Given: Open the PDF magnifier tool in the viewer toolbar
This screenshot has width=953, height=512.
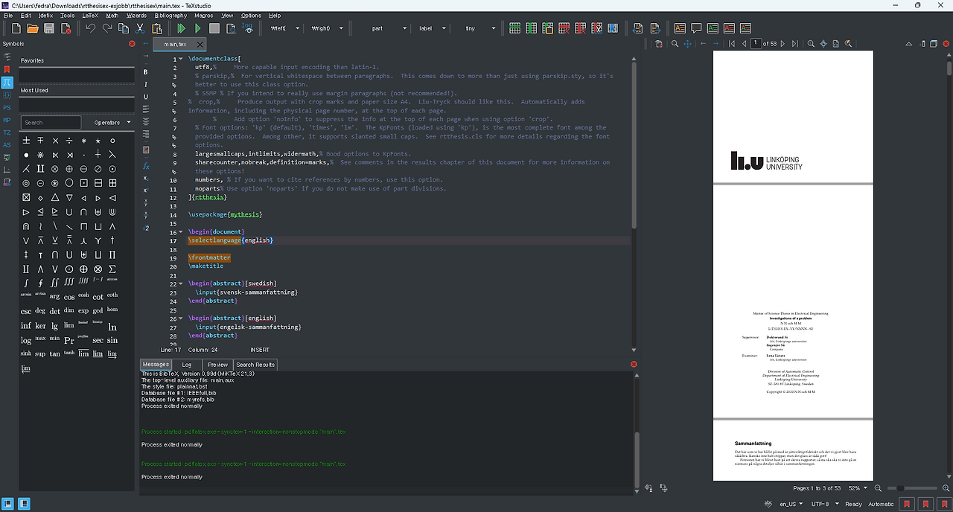Looking at the screenshot, I should click(x=675, y=43).
